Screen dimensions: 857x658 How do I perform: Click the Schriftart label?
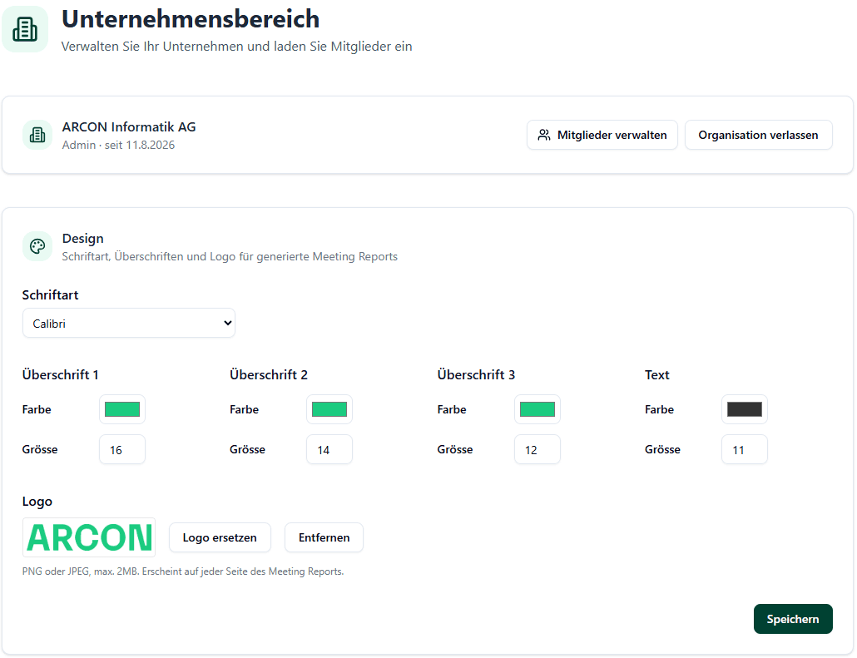point(50,295)
